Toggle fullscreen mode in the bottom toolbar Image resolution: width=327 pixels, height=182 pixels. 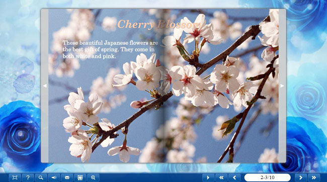tap(15, 177)
